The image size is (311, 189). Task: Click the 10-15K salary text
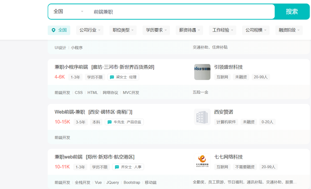pos(62,122)
